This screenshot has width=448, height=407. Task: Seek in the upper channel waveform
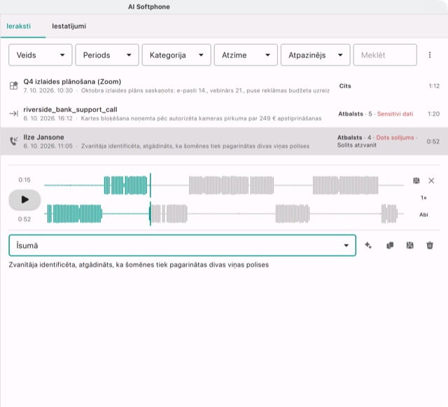224,186
